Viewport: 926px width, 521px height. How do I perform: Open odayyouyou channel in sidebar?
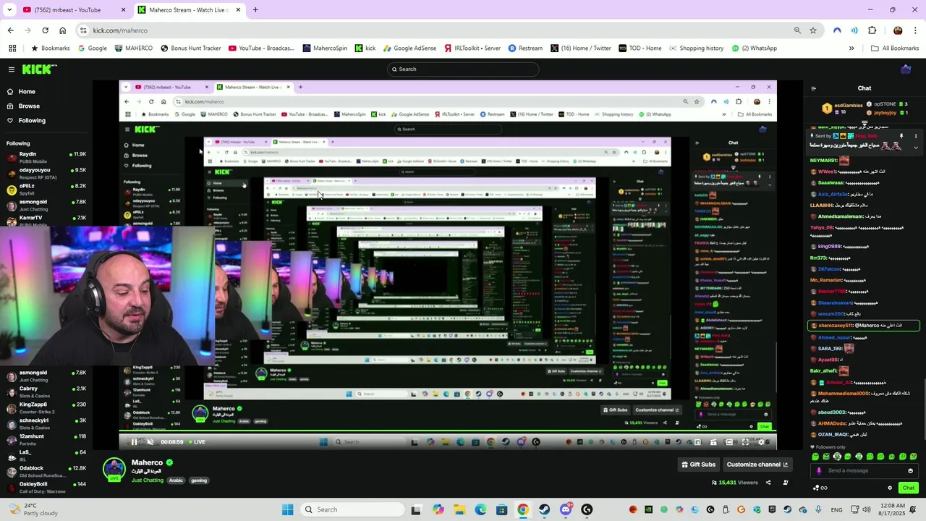click(46, 173)
